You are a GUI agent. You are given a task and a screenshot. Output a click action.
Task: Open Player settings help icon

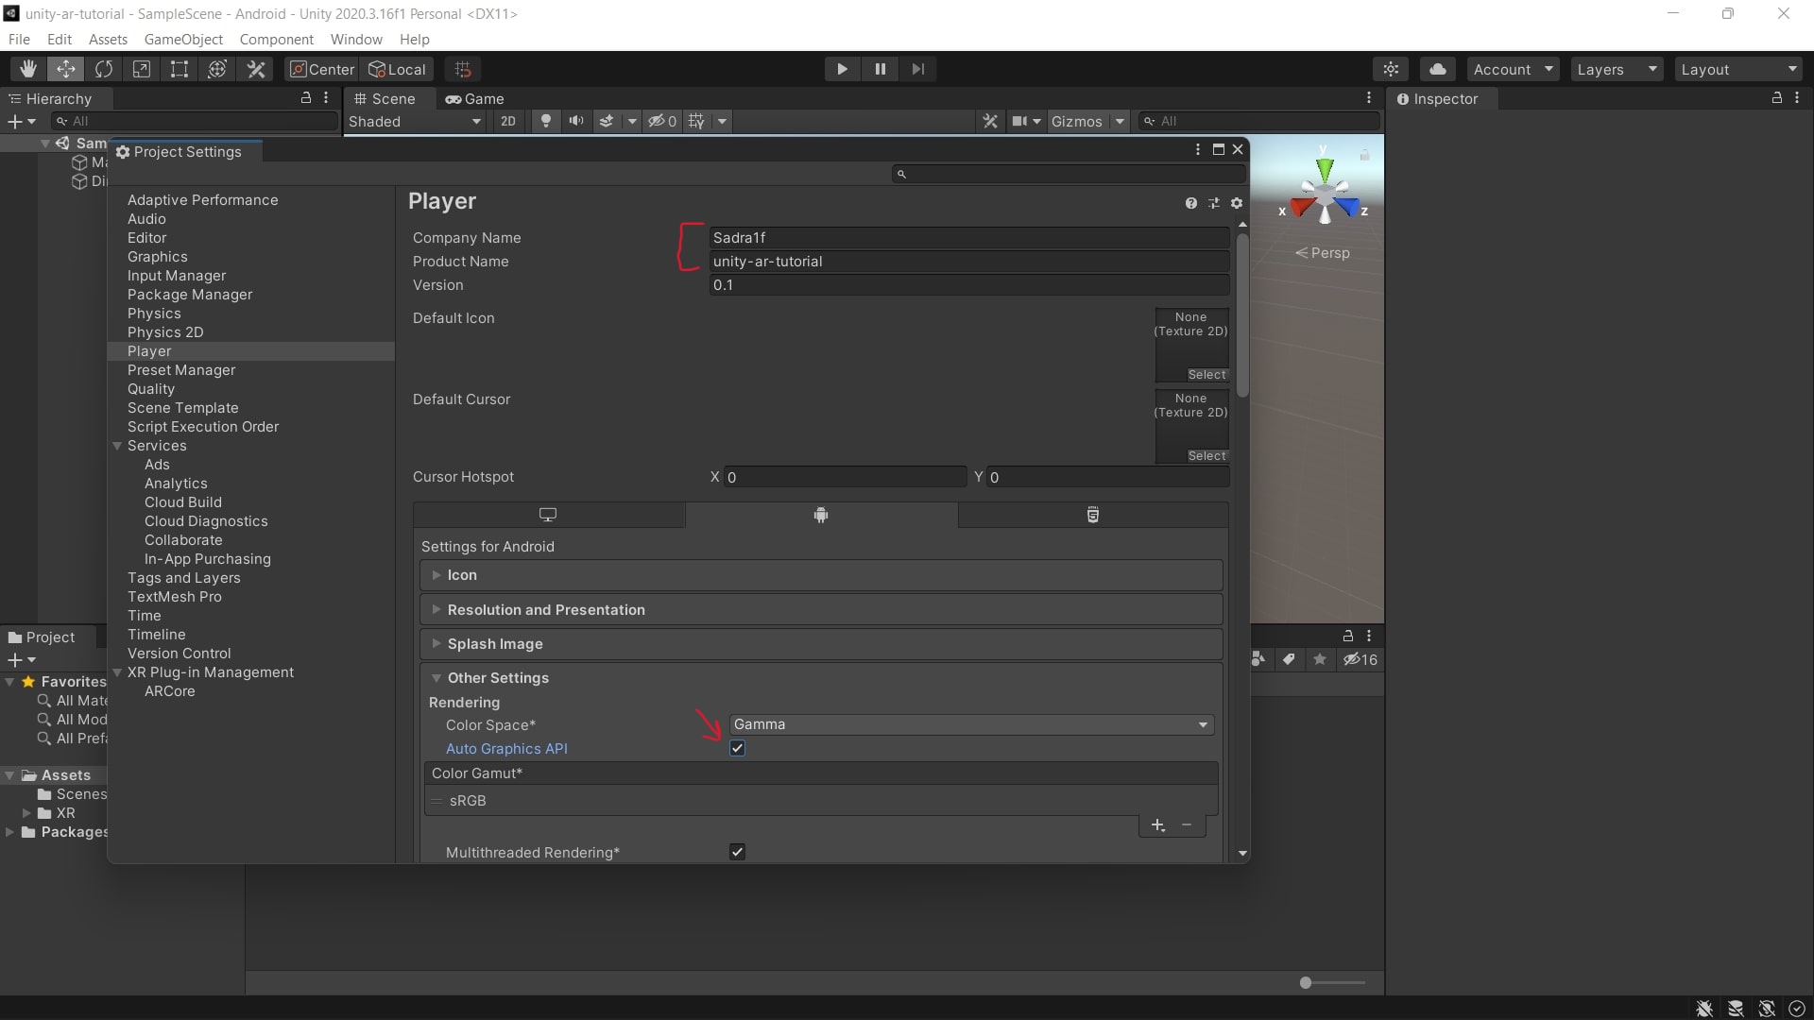tap(1191, 203)
